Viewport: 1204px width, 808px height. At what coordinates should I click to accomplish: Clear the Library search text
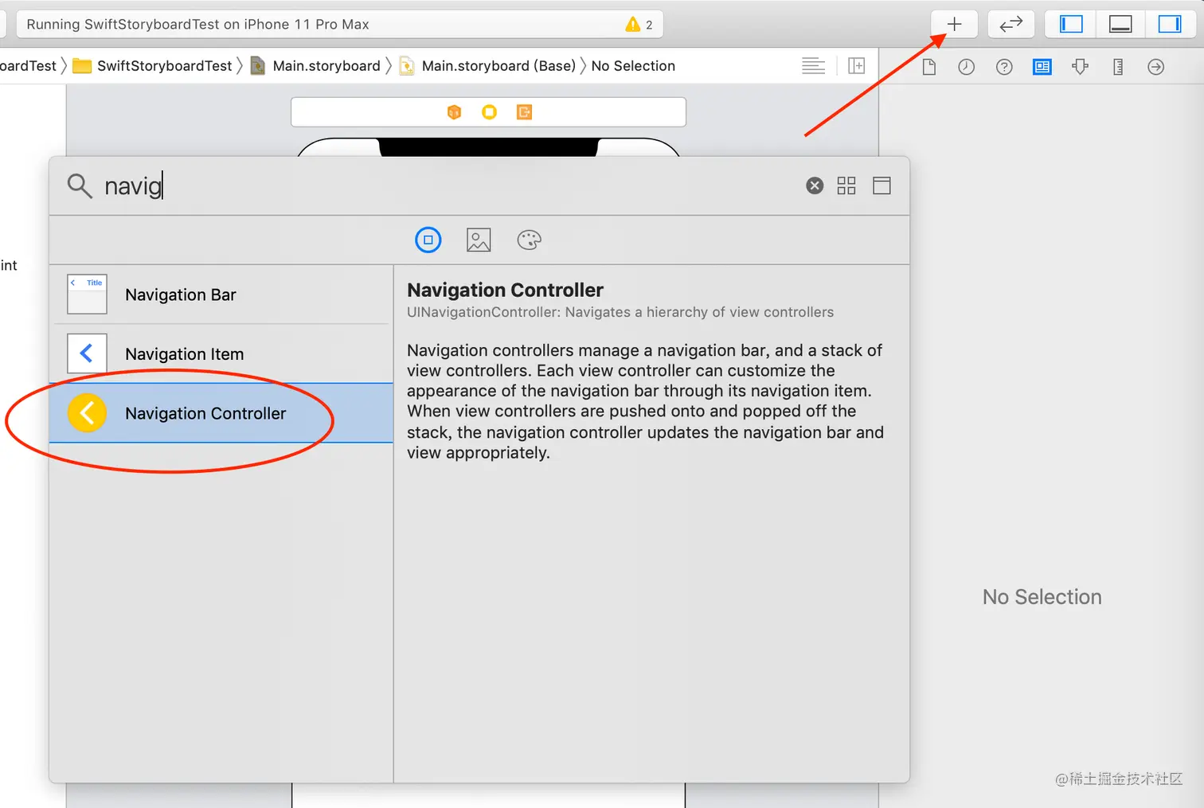[815, 185]
